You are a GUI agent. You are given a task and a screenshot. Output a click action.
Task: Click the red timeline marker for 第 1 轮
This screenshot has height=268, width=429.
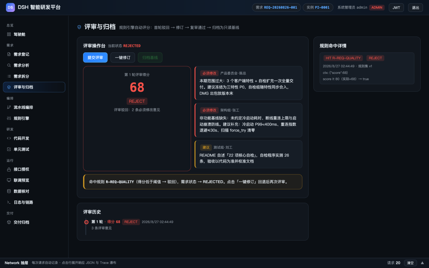pyautogui.click(x=86, y=222)
